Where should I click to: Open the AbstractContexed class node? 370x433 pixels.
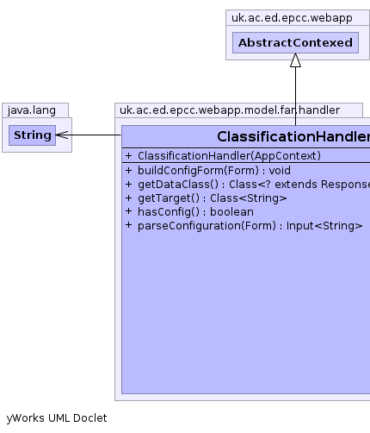click(295, 42)
